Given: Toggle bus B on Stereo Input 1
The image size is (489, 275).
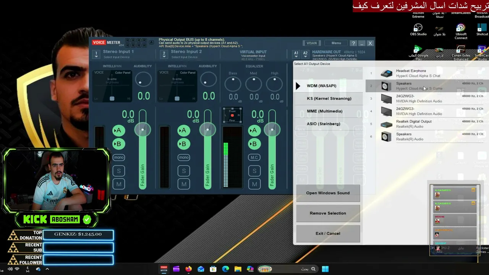Looking at the screenshot, I should [x=119, y=144].
